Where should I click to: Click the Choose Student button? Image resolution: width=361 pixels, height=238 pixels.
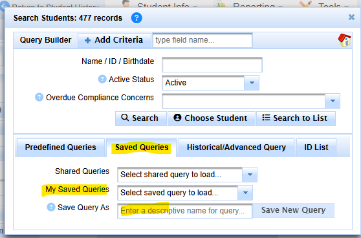pos(212,118)
